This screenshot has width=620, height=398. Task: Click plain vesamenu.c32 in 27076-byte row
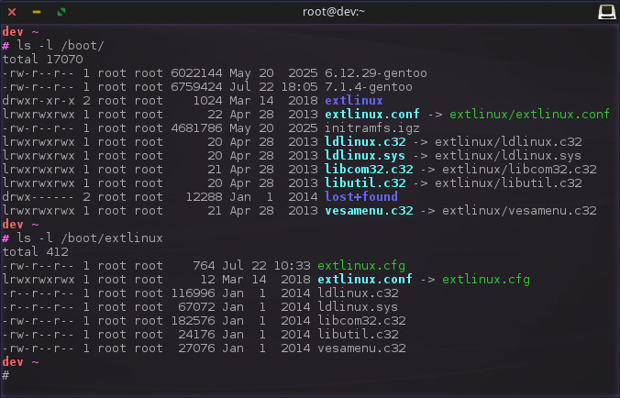361,348
